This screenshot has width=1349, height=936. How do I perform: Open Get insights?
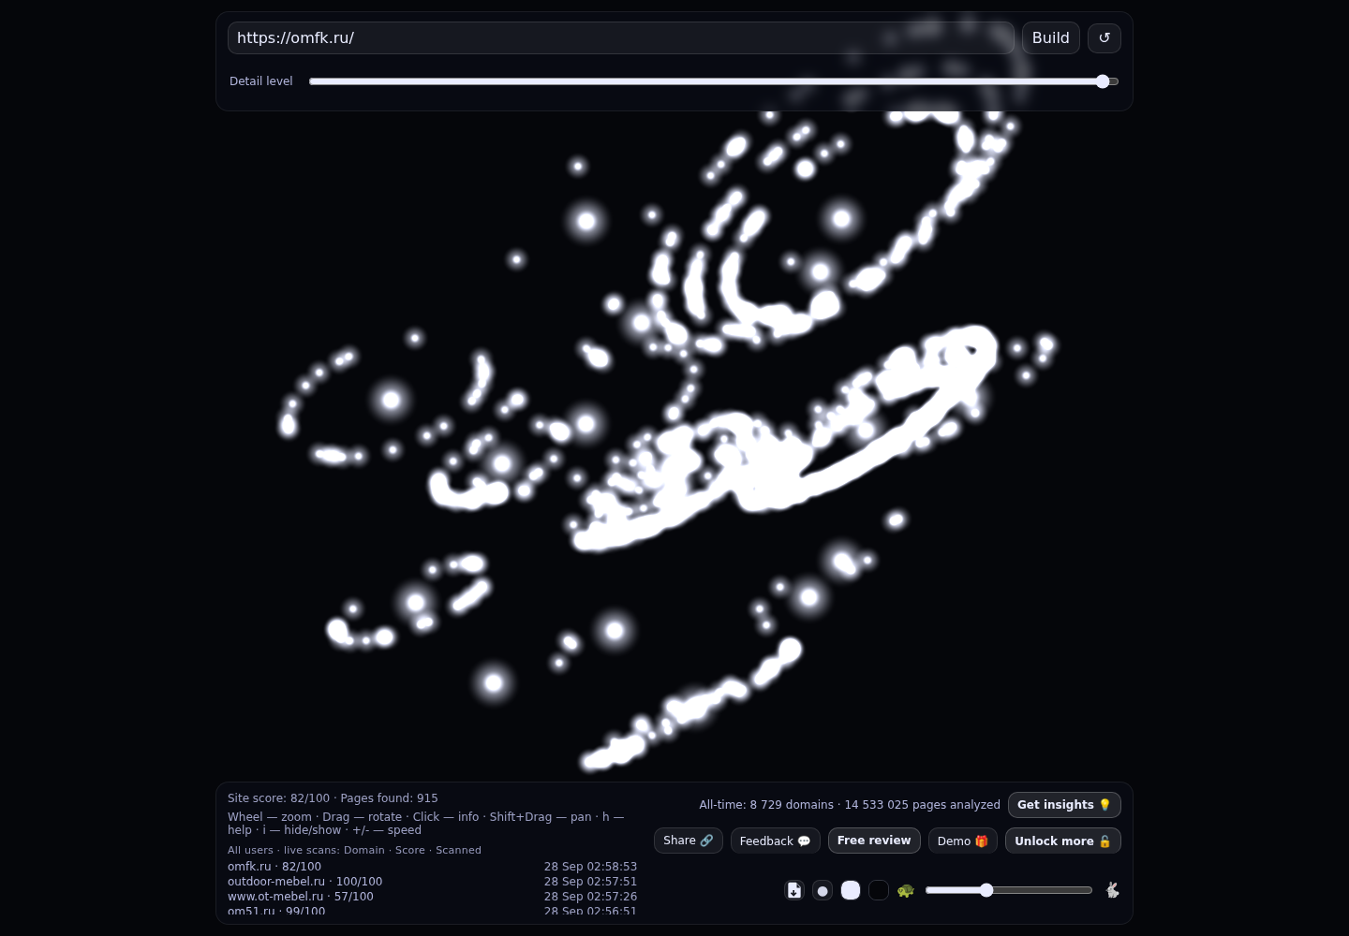[1064, 805]
